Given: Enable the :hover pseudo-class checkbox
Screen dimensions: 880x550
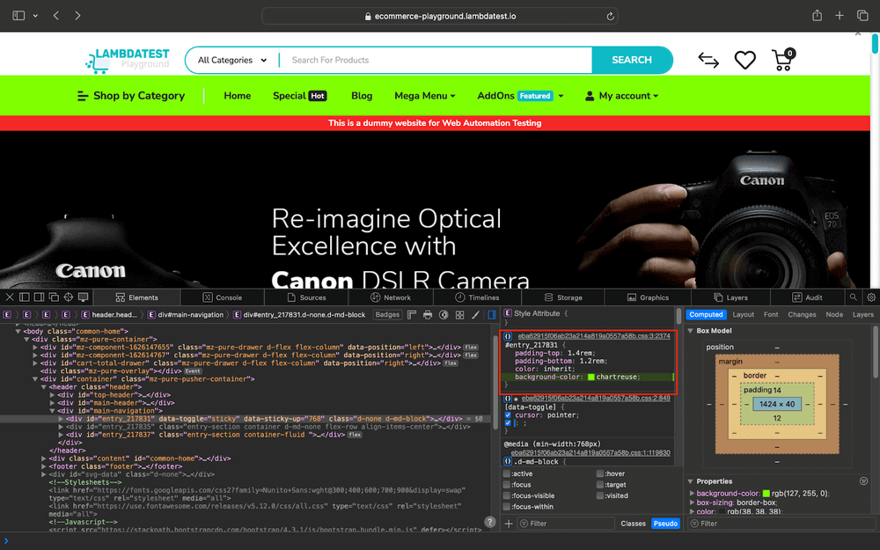Looking at the screenshot, I should point(599,473).
